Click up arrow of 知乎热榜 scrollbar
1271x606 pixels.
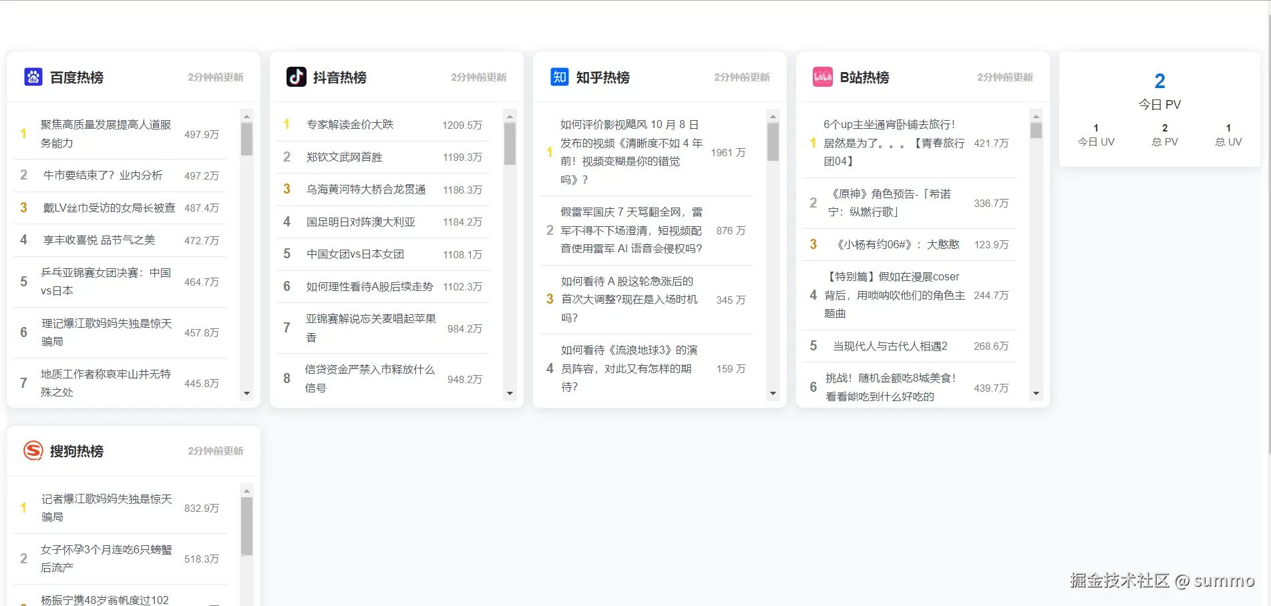pos(773,116)
